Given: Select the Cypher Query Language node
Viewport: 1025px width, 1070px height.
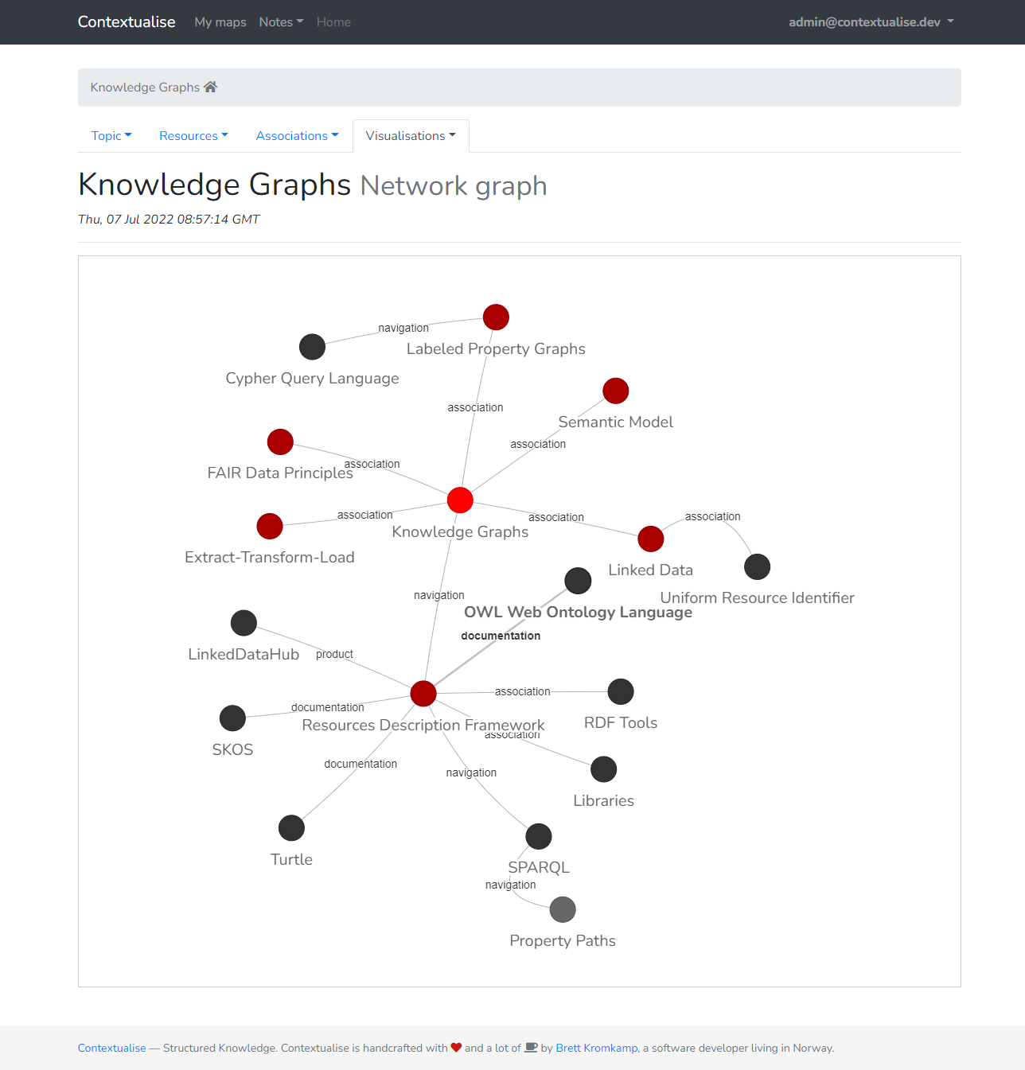Looking at the screenshot, I should [x=312, y=347].
